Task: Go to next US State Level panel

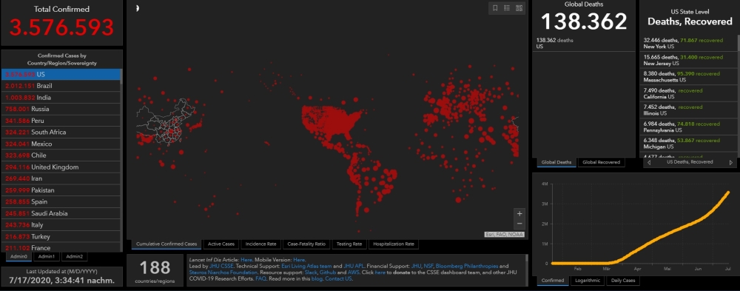Action: coord(731,162)
